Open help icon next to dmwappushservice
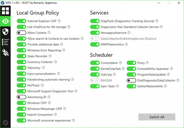This screenshot has height=128, width=184. 129,33
